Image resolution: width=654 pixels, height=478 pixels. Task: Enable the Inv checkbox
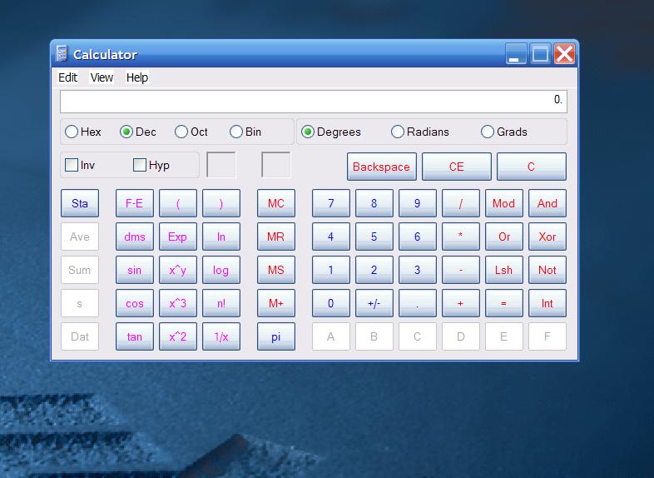[x=80, y=165]
